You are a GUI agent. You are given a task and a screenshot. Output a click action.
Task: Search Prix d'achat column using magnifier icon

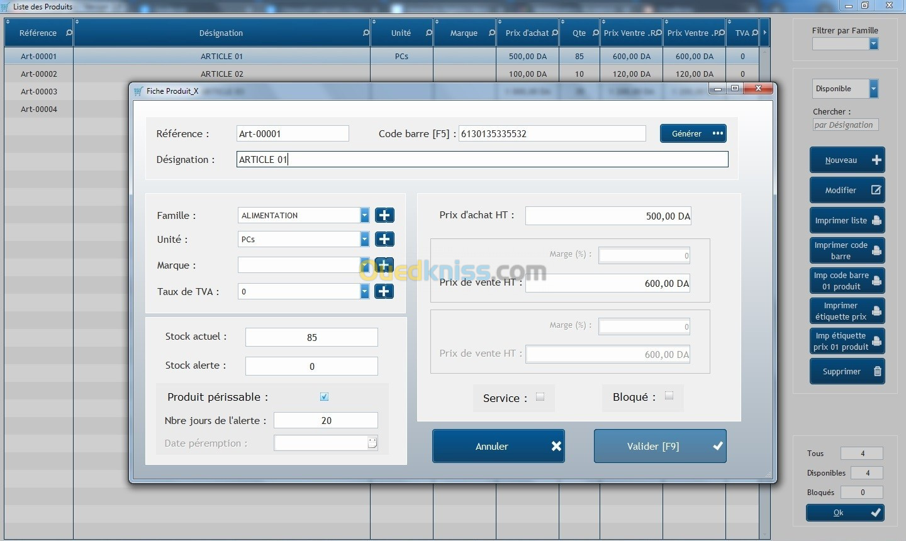tap(555, 33)
